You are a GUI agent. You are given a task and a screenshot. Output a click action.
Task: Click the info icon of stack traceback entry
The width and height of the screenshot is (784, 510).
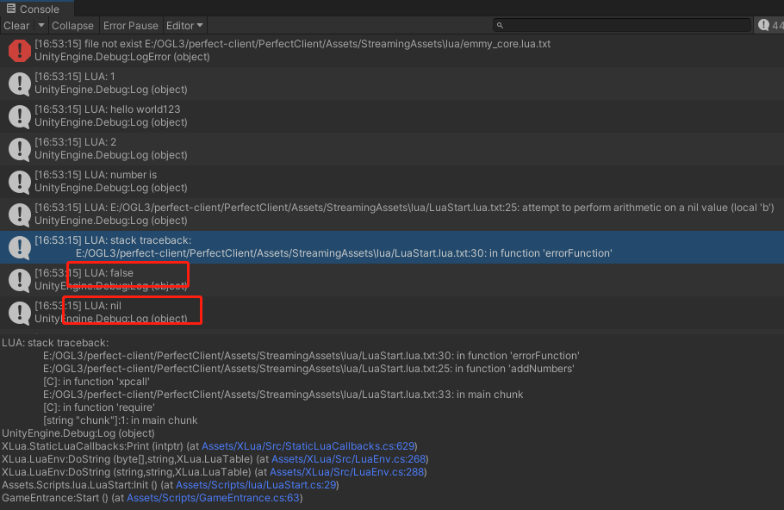point(20,247)
